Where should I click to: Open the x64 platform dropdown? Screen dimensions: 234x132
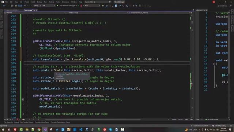point(49,6)
